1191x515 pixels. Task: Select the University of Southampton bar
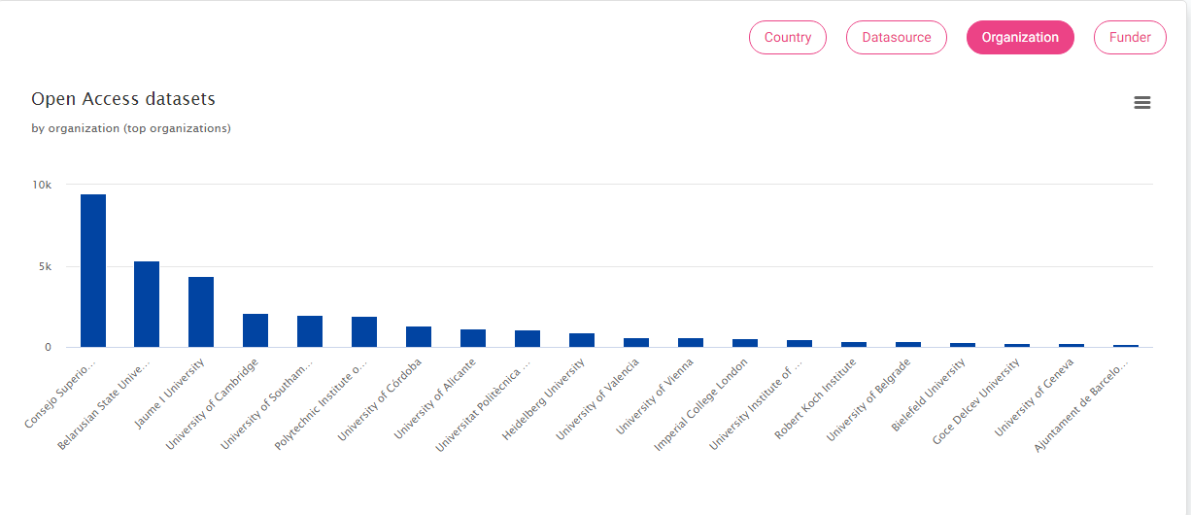coord(310,331)
